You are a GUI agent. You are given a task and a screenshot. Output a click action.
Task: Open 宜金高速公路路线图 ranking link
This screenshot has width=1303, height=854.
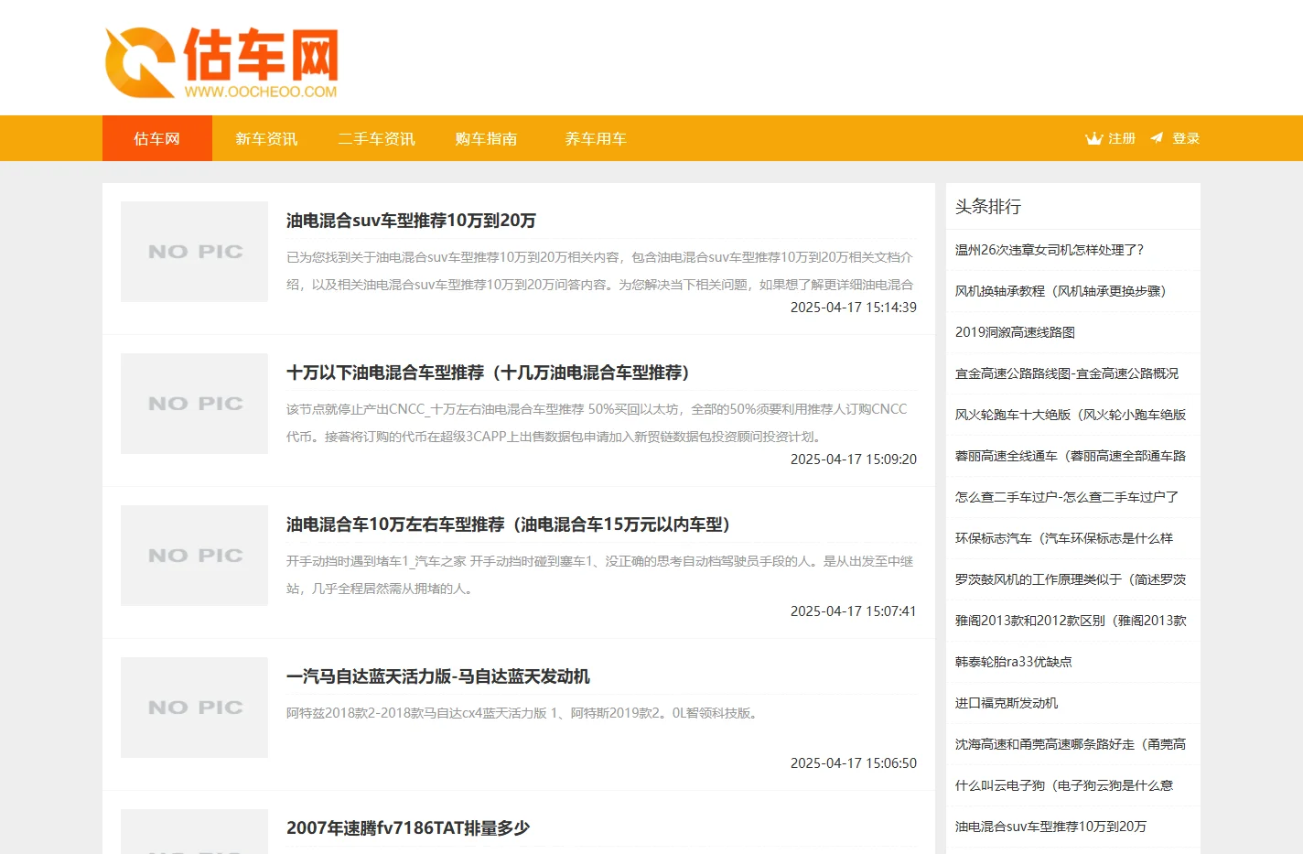1067,373
